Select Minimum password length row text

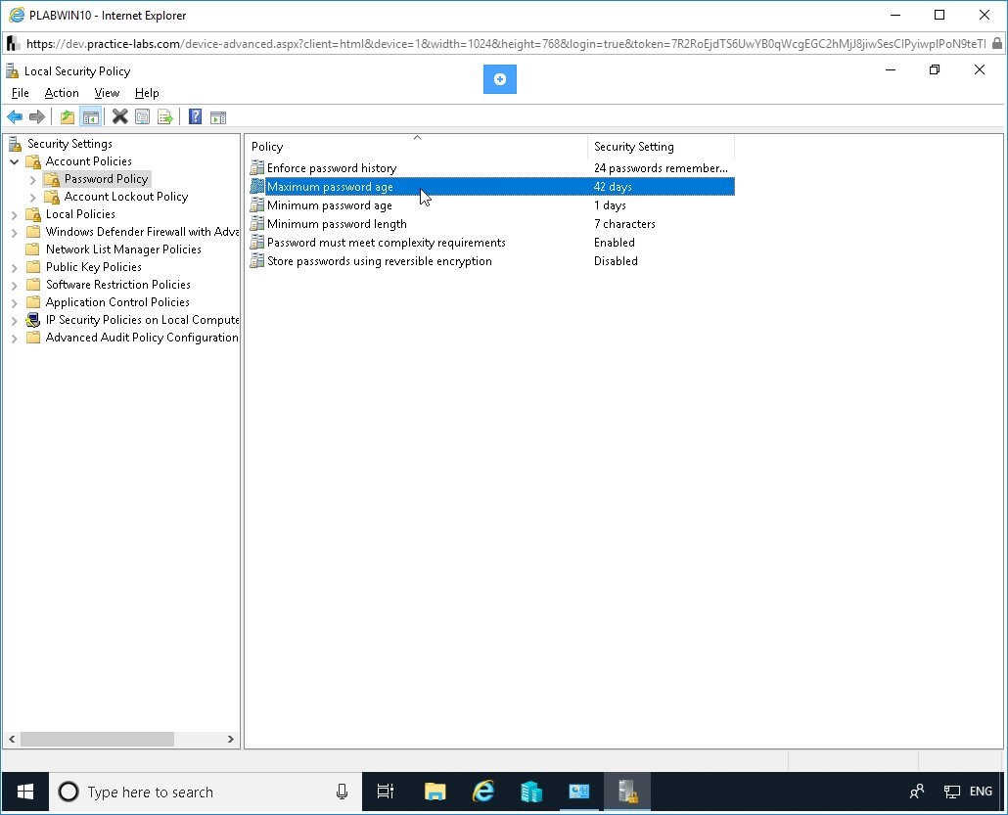pyautogui.click(x=337, y=224)
